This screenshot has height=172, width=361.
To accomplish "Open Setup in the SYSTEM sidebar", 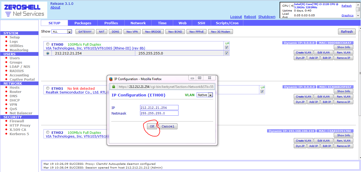I will click(x=15, y=37).
